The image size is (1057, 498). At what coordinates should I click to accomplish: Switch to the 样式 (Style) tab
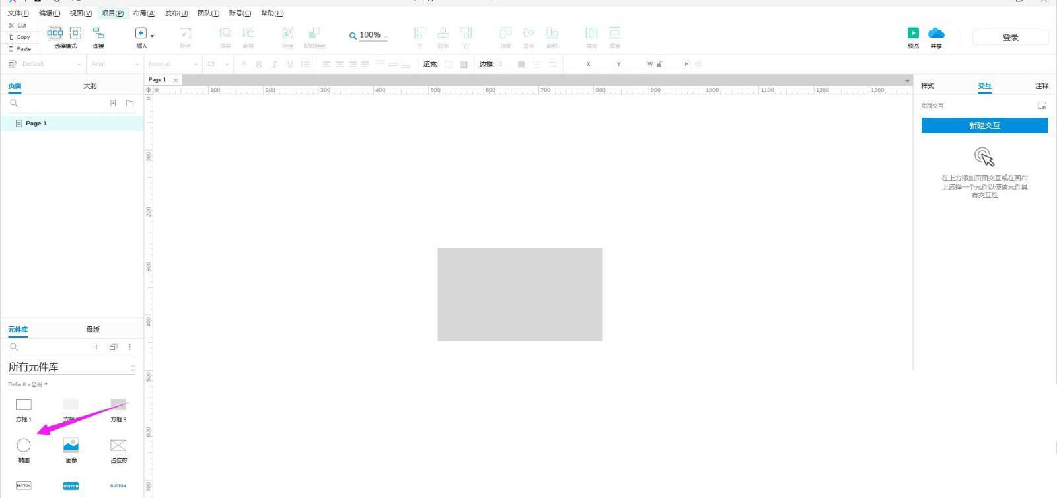[928, 86]
